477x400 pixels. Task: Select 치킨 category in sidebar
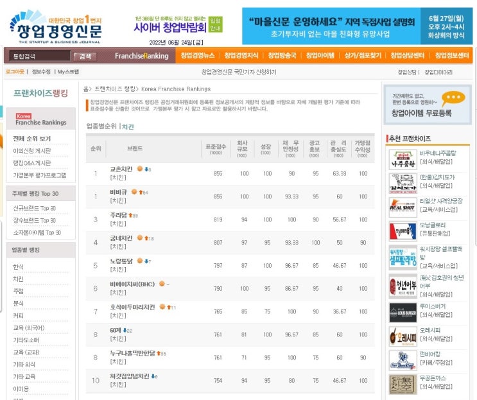[x=18, y=279]
